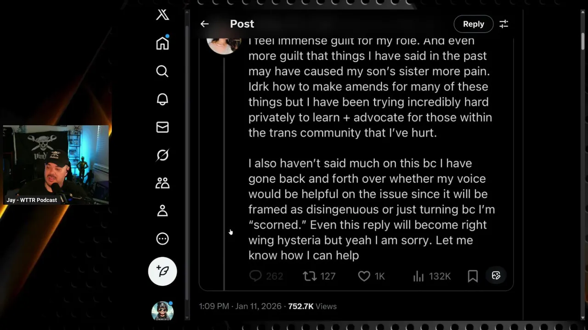View post analytics showing 132K

click(418, 276)
